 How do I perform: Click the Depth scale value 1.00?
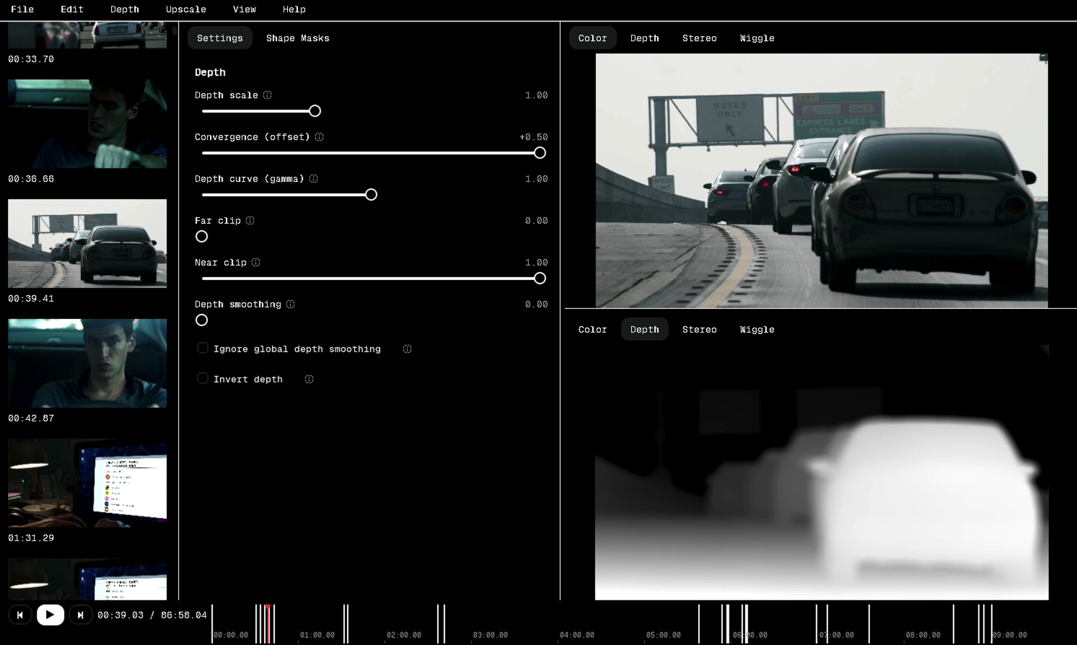tap(537, 95)
